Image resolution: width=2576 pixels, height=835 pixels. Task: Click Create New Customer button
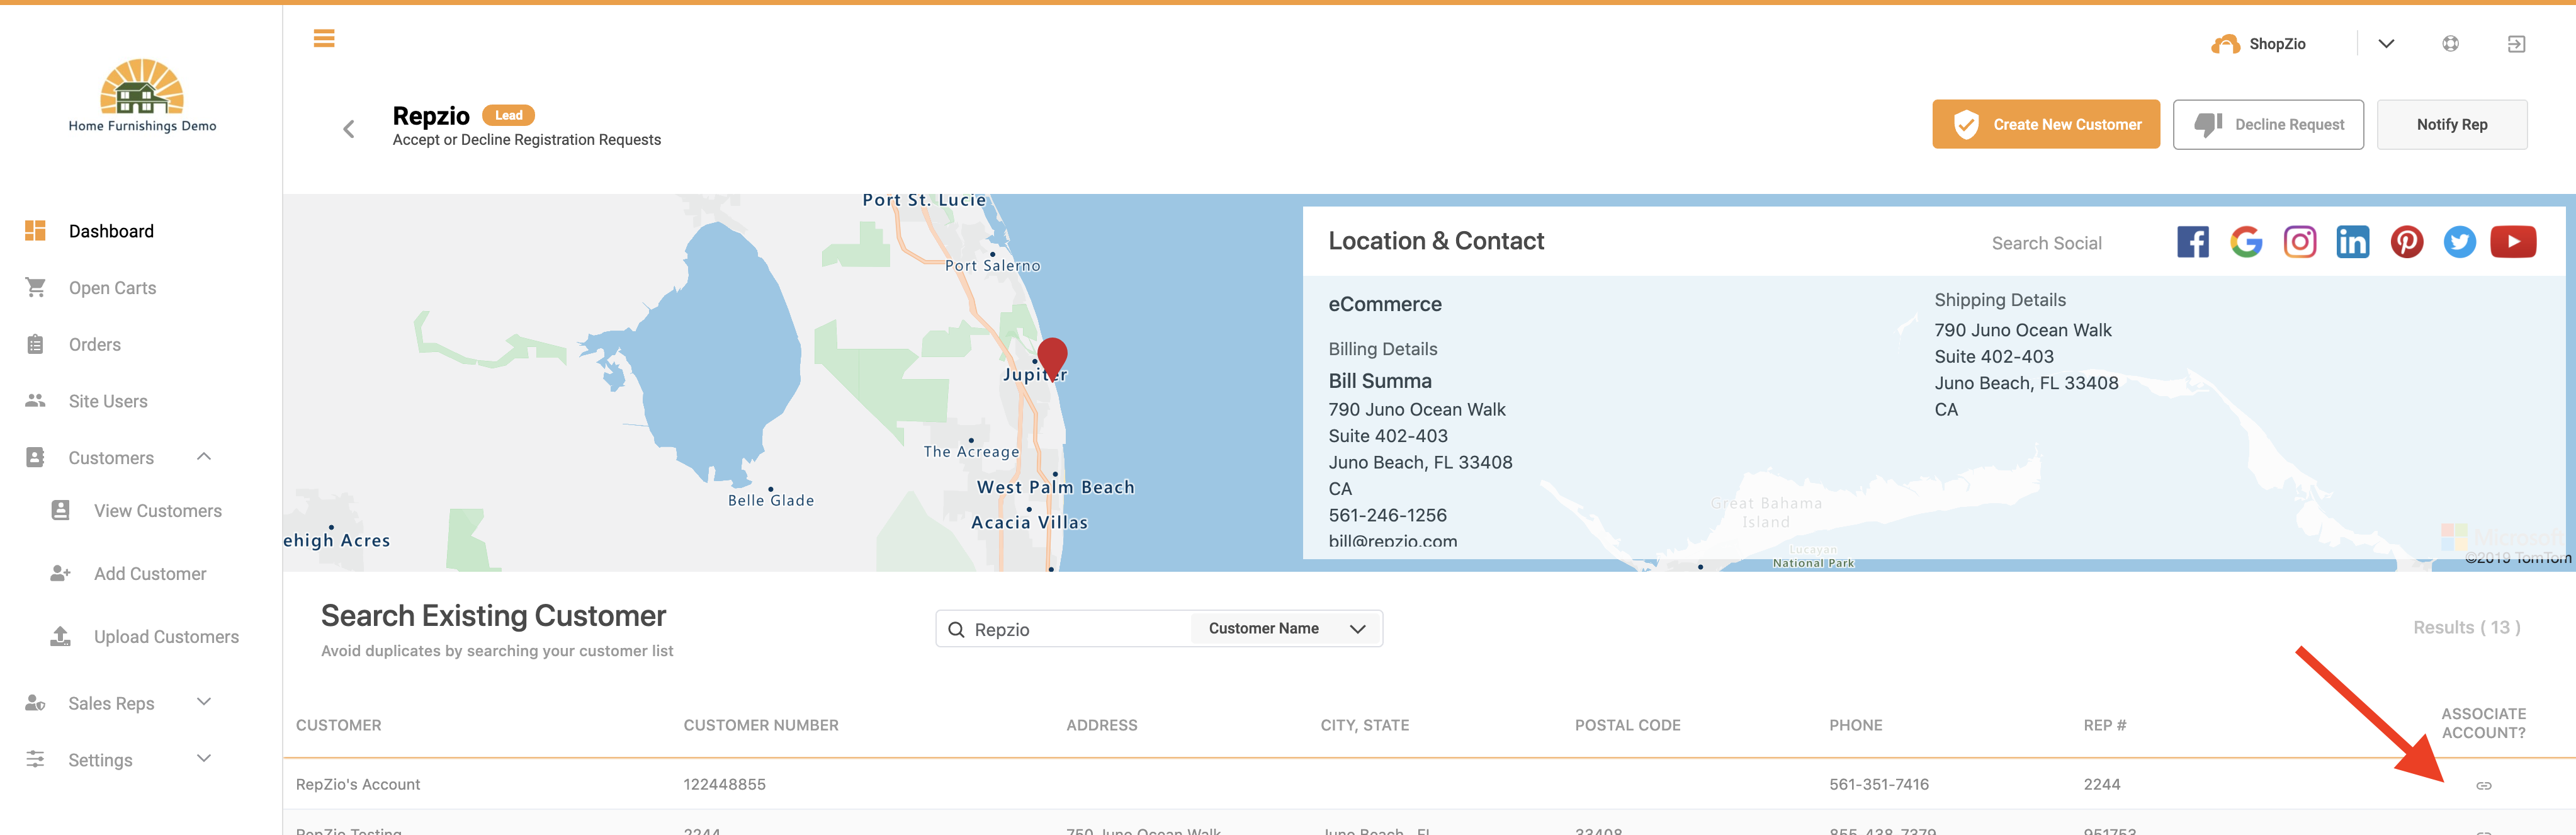pos(2045,125)
